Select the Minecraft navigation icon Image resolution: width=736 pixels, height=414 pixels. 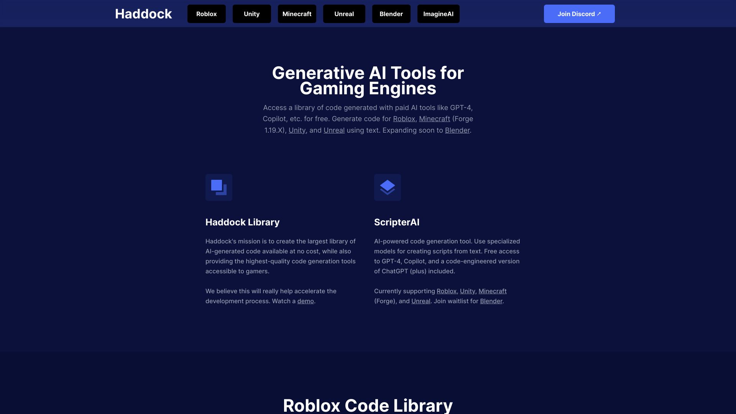(297, 14)
